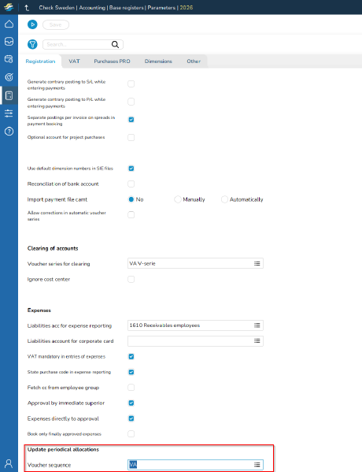Open the Settings sliders sidebar icon

pos(9,113)
